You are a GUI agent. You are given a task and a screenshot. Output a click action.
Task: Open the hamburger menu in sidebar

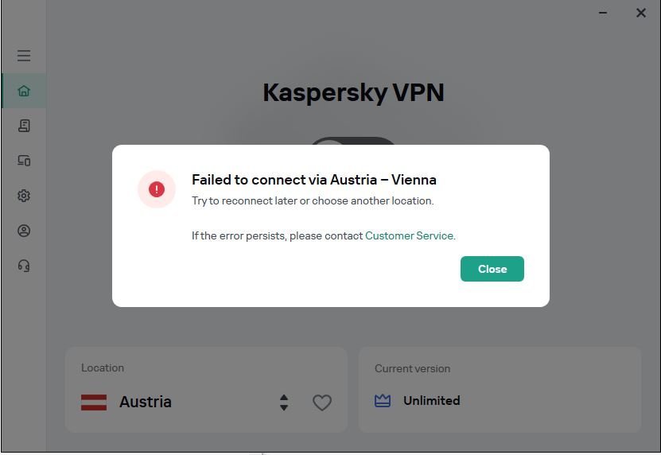coord(24,56)
